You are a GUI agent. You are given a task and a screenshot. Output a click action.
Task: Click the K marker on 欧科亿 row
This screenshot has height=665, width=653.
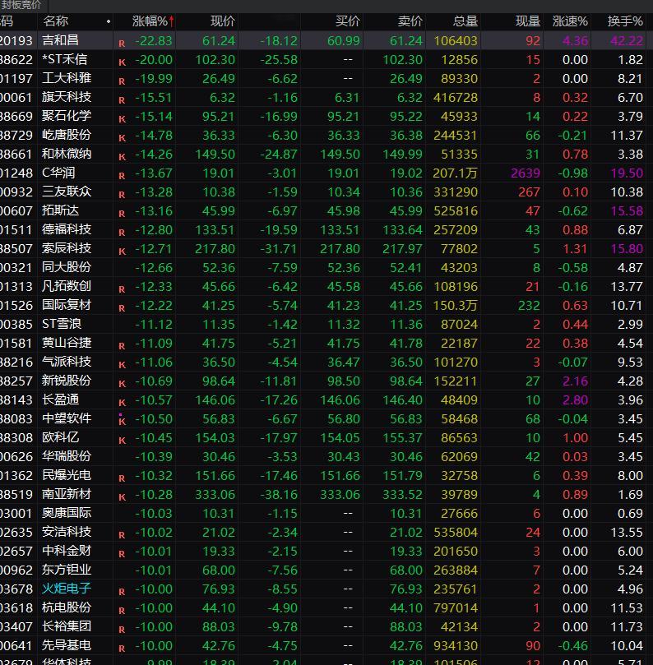pyautogui.click(x=123, y=441)
